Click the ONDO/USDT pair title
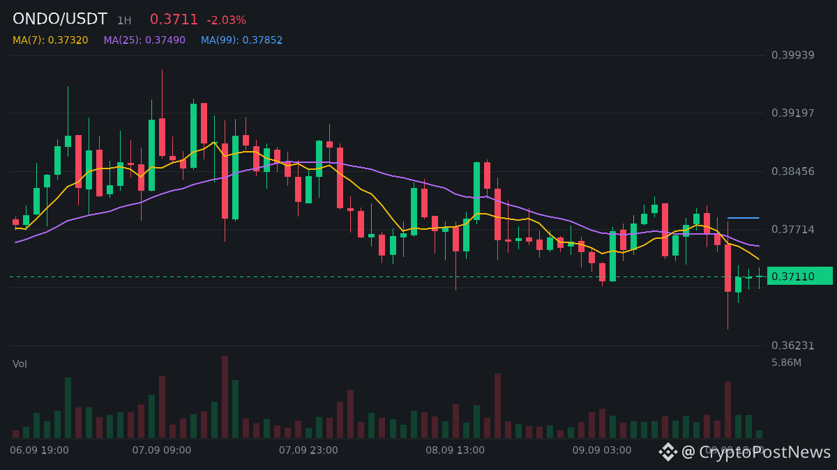 tap(60, 19)
